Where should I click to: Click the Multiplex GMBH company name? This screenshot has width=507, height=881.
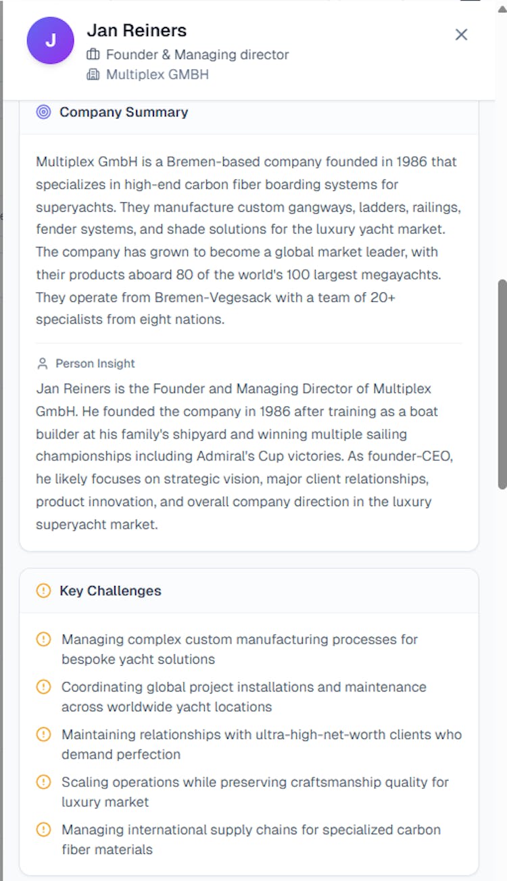[158, 74]
